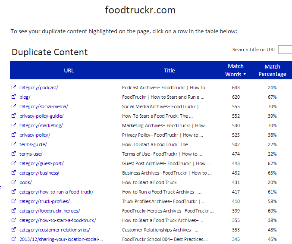
Task: Sort table by Title column header
Action: point(170,70)
